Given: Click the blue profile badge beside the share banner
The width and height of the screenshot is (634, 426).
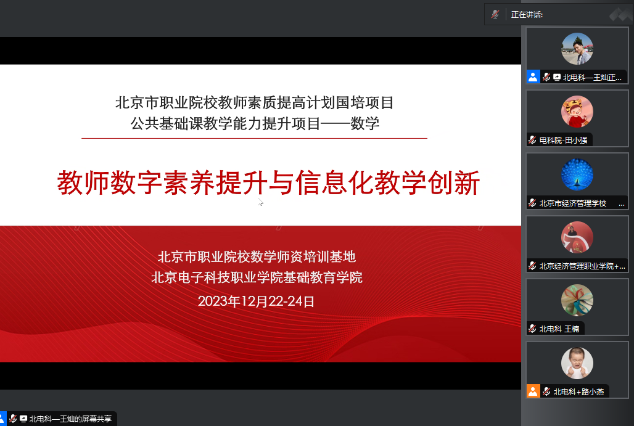Looking at the screenshot, I should pyautogui.click(x=3, y=418).
